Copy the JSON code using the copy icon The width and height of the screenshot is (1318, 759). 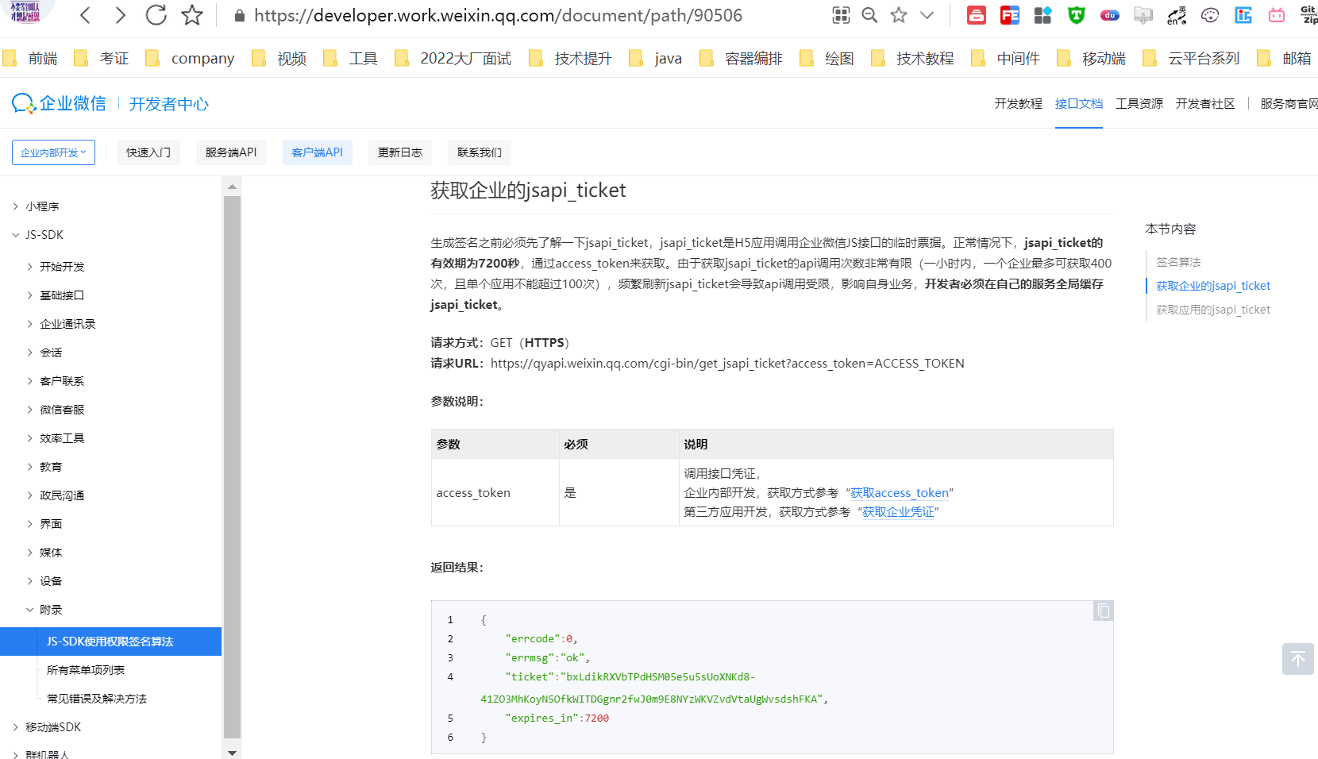pos(1103,611)
